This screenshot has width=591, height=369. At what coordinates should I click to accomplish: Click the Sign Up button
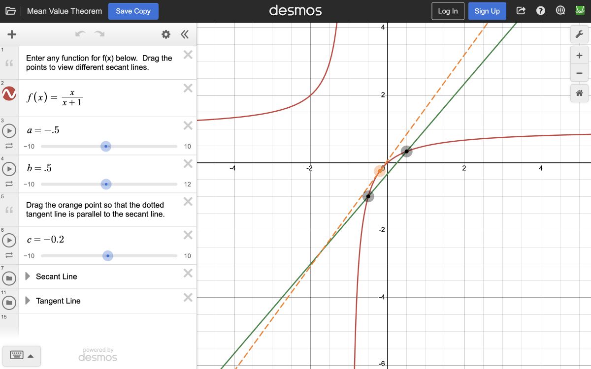click(x=487, y=11)
